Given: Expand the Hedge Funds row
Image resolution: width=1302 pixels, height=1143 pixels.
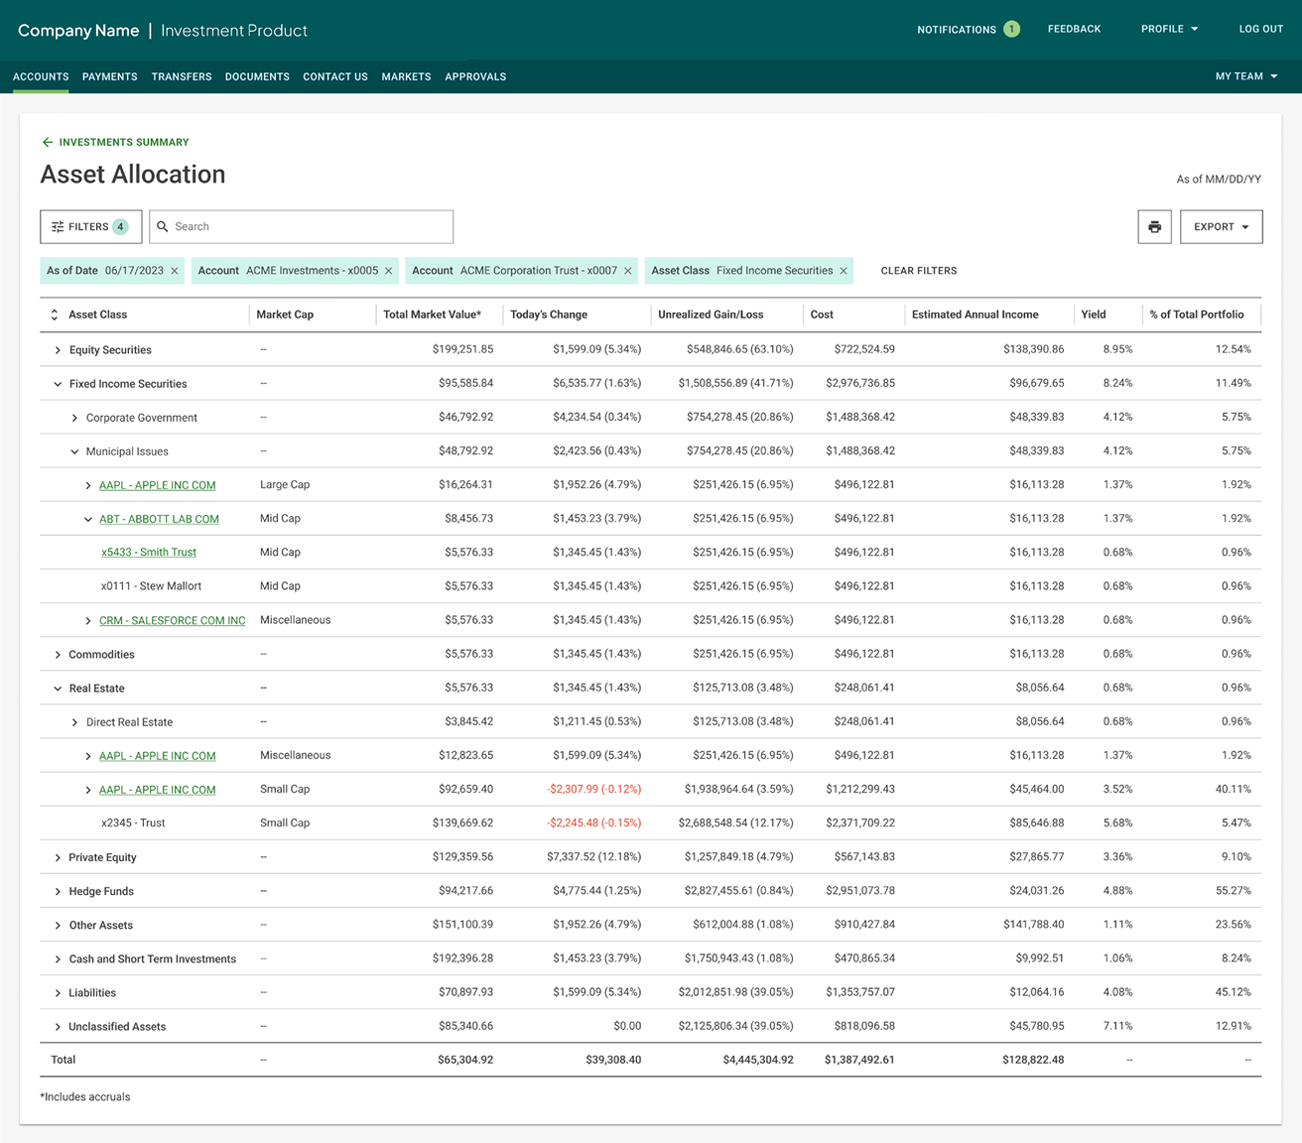Looking at the screenshot, I should (58, 891).
